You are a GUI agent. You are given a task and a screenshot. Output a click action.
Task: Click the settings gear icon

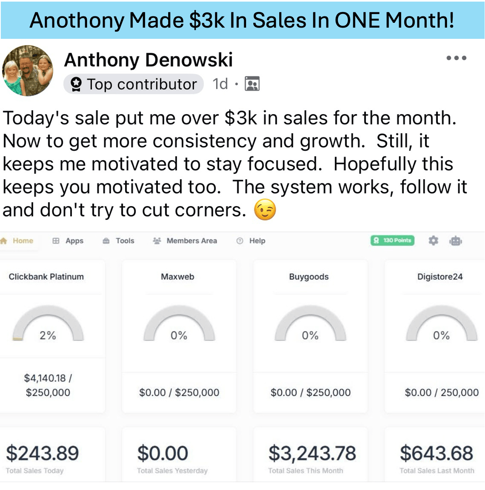433,241
